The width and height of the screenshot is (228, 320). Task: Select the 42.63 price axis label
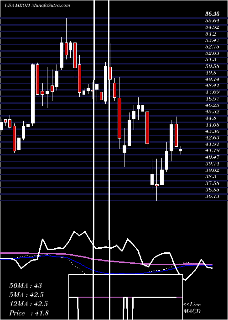coord(212,138)
